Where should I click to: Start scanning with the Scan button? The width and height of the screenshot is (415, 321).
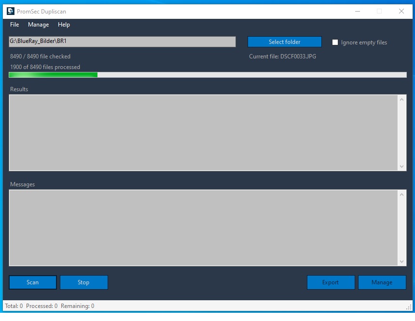[x=33, y=282]
